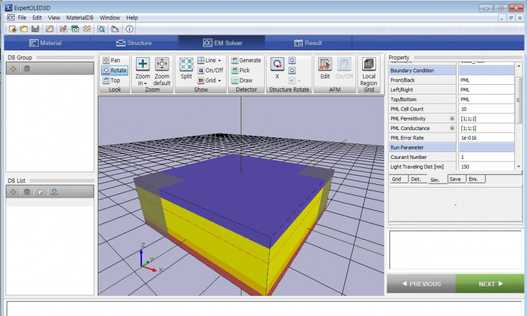Click Structure Rotate X icon
The height and width of the screenshot is (316, 527).
click(277, 64)
